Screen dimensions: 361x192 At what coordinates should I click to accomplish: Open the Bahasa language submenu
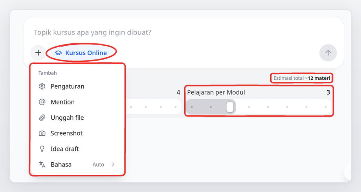tap(77, 164)
